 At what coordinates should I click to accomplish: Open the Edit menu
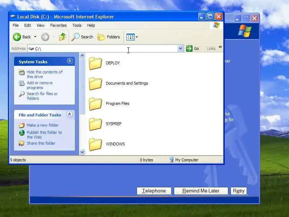pos(27,25)
